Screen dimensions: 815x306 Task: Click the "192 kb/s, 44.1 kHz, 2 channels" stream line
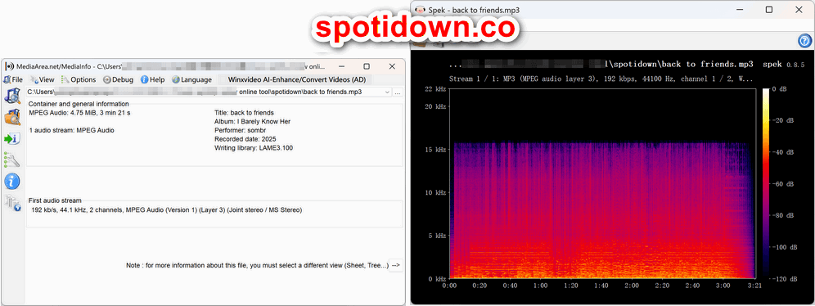[167, 210]
